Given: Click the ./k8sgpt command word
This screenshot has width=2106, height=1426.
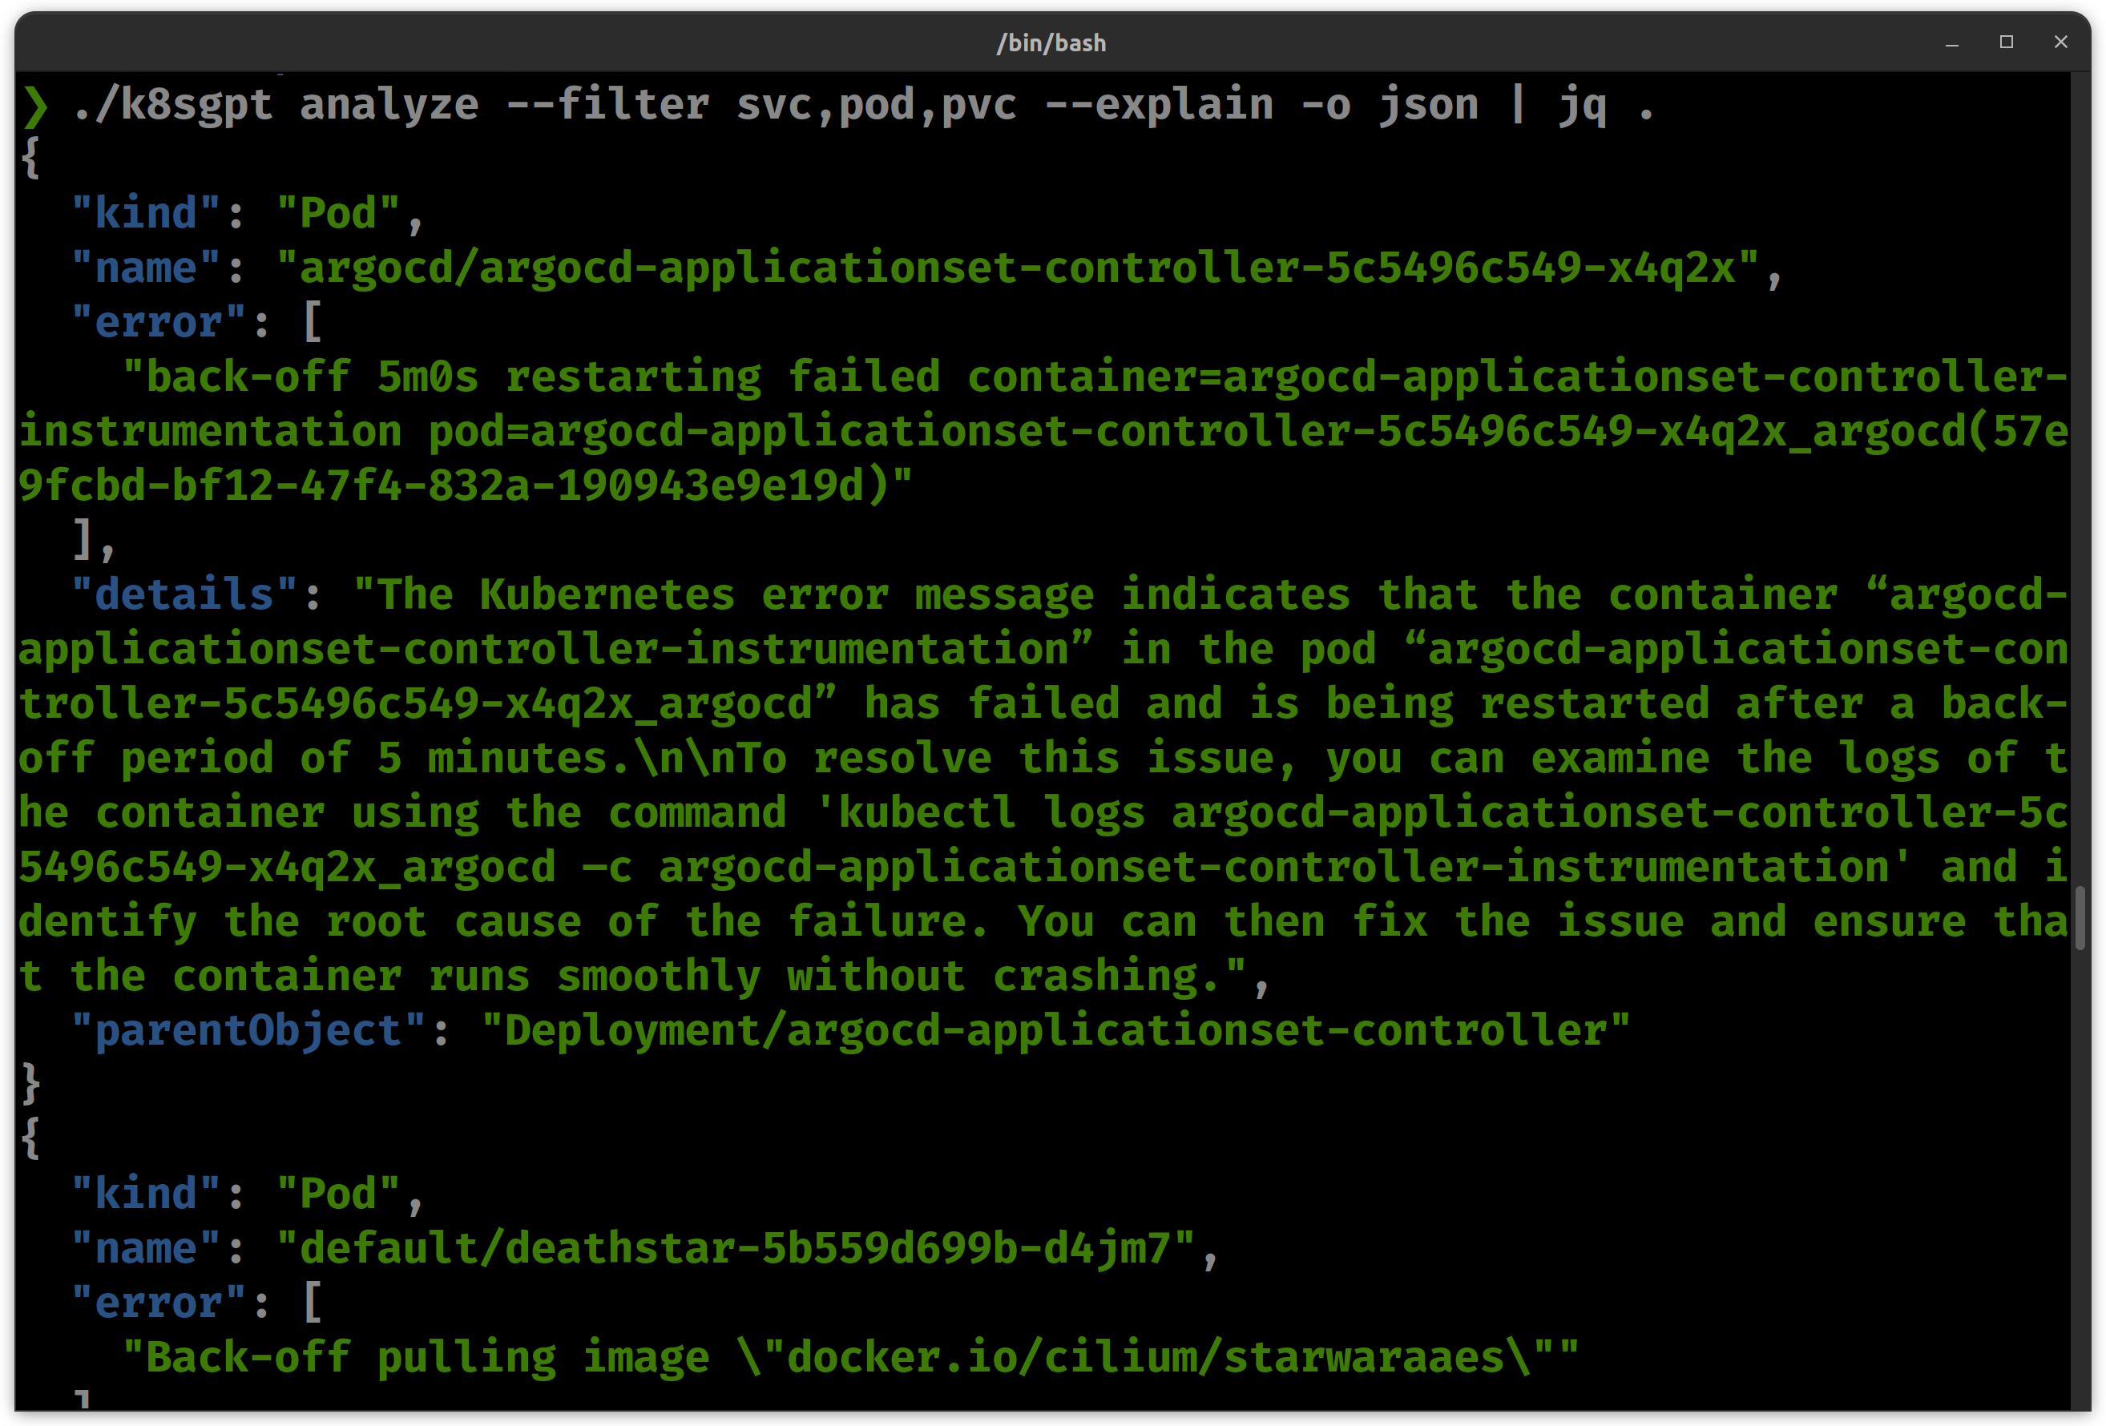Looking at the screenshot, I should (172, 106).
